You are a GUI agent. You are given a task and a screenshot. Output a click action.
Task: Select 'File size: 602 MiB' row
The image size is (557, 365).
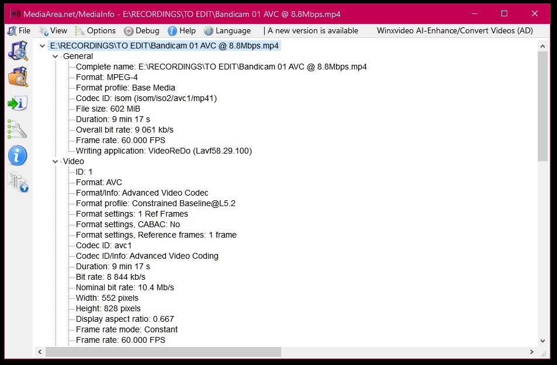[x=108, y=109]
